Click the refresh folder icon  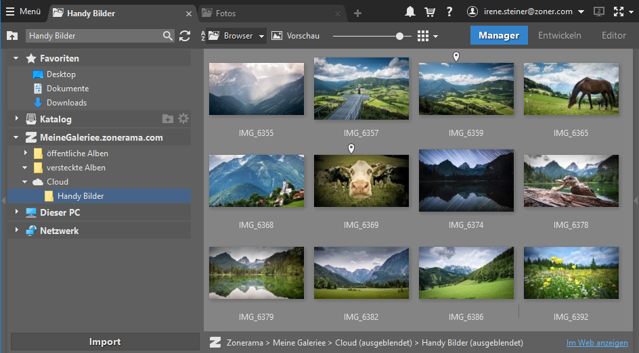click(185, 36)
